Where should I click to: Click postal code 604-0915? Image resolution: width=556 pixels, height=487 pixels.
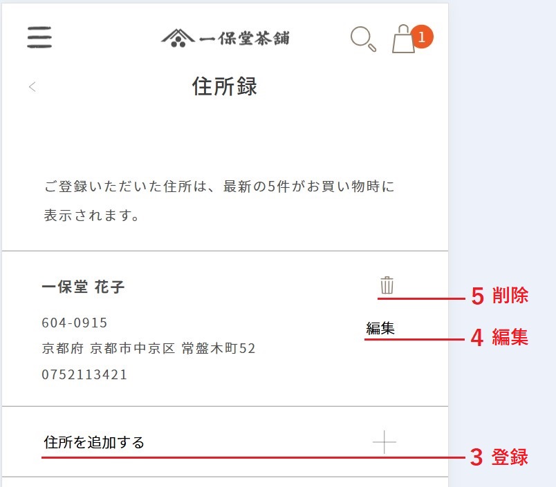click(75, 323)
